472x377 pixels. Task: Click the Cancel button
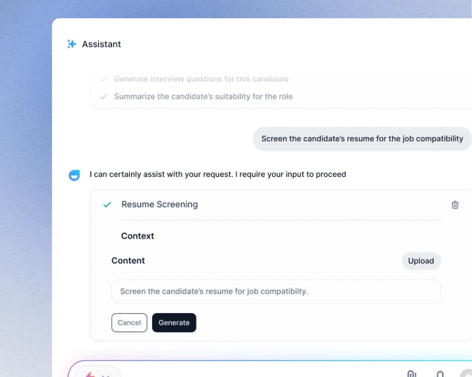coord(129,323)
